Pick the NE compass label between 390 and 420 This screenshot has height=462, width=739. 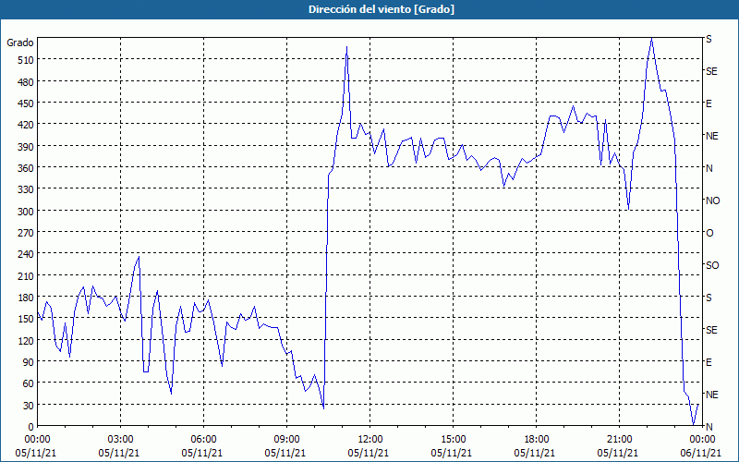click(x=712, y=136)
